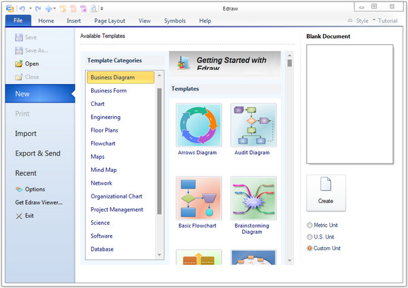
Task: Select Organizational Chart category
Action: 116,196
